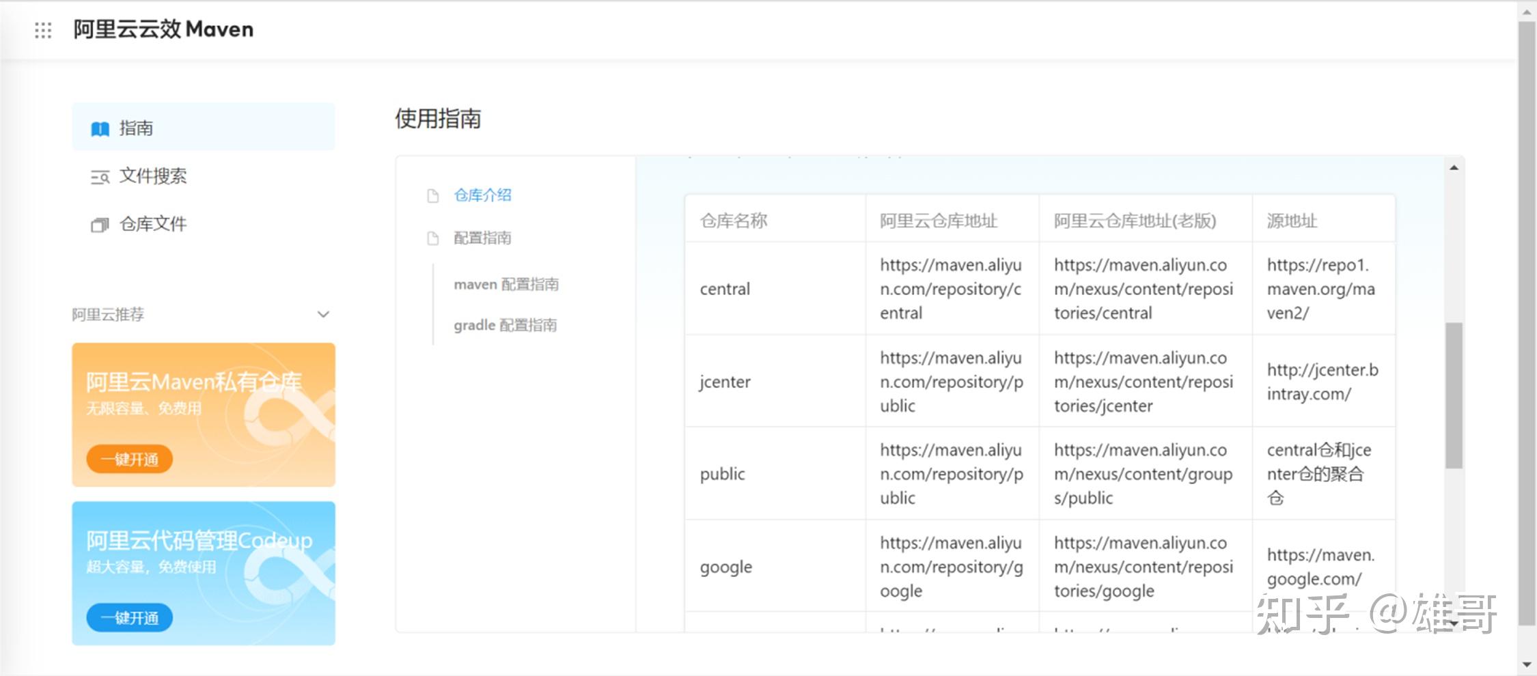This screenshot has width=1537, height=676.
Task: Open the 阿里云Maven私有仓库 promo card
Action: click(204, 414)
